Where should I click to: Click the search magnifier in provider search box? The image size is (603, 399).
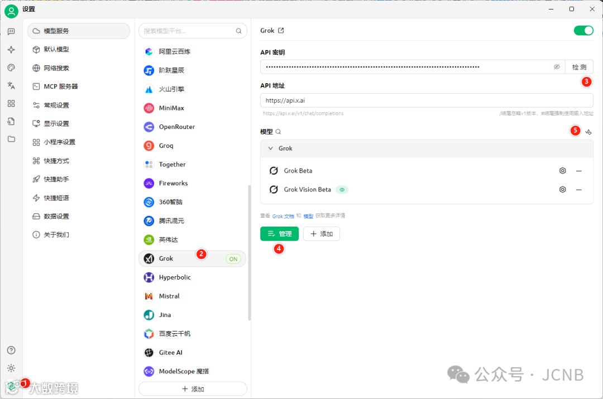pos(239,31)
